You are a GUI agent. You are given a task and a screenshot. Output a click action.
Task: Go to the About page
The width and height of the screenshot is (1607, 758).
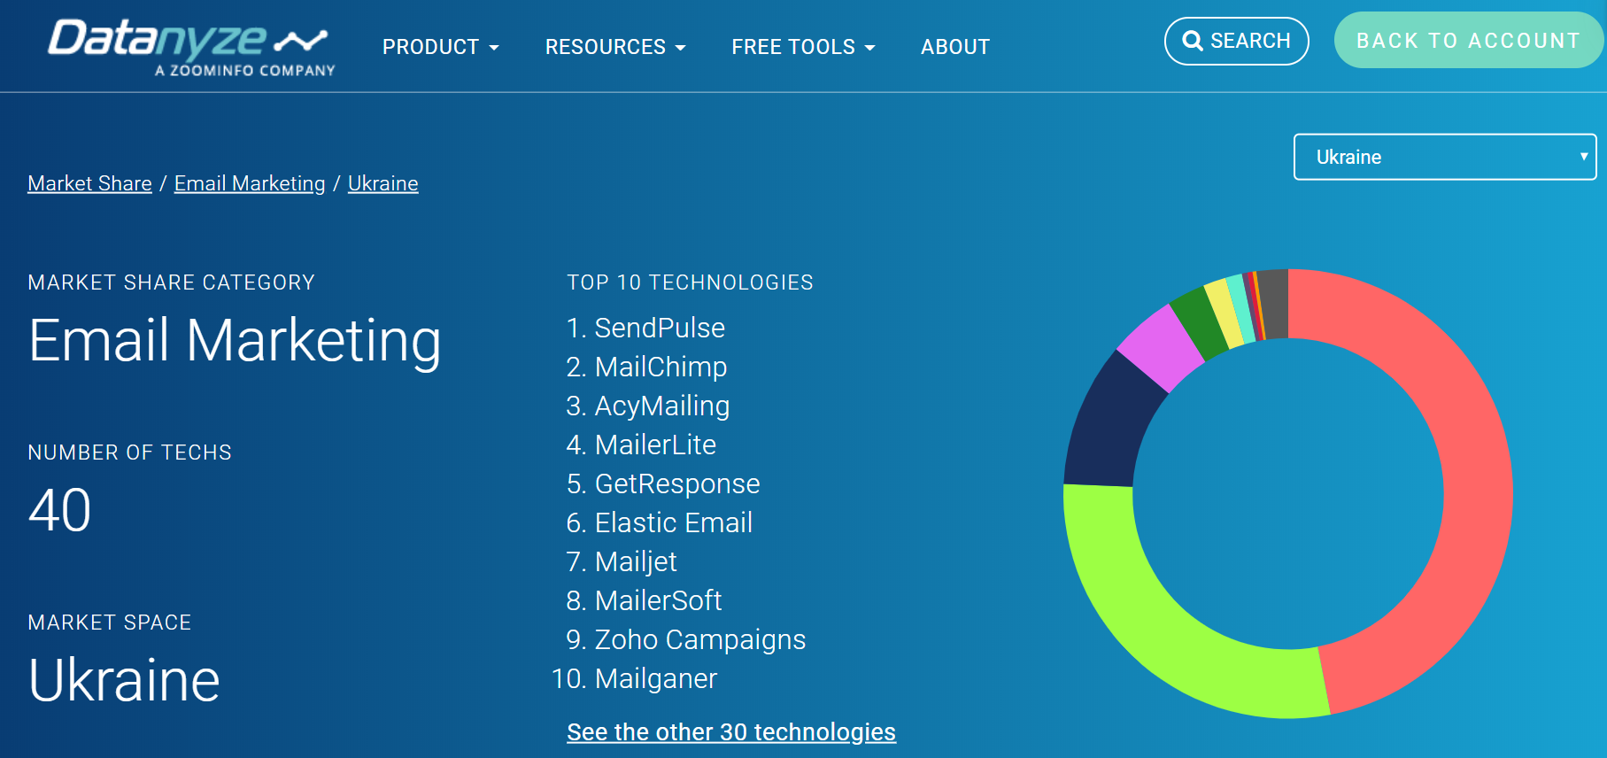pos(955,47)
